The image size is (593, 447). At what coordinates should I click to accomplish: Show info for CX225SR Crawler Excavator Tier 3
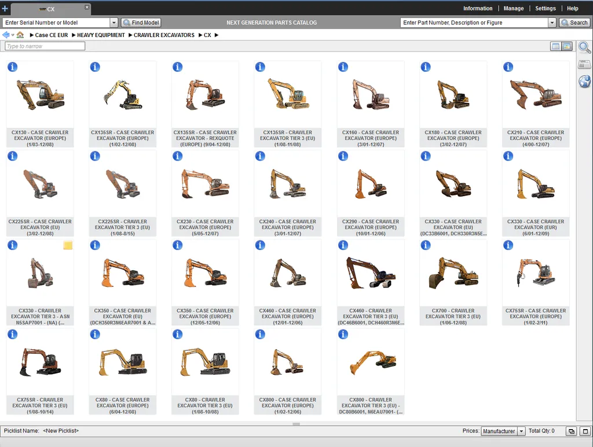pos(95,156)
